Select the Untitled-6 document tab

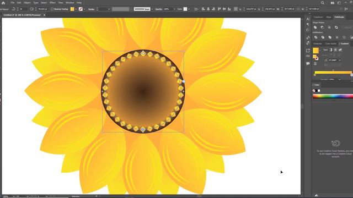pyautogui.click(x=22, y=15)
